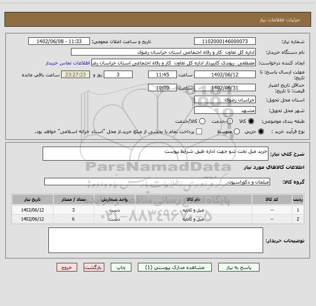Screen dimensions: 316x306
Task: Click the buyer organization name field
Action: pyautogui.click(x=163, y=52)
